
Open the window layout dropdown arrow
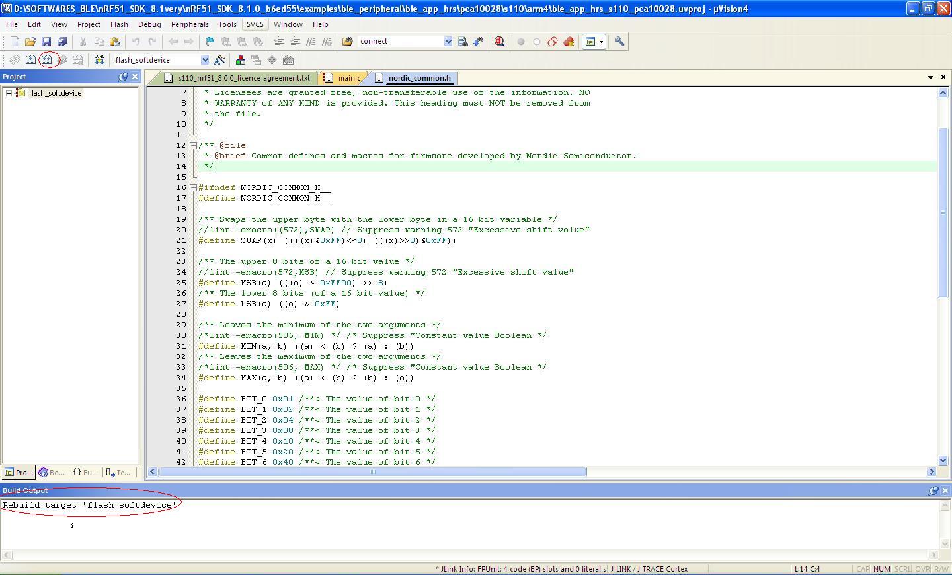point(601,42)
